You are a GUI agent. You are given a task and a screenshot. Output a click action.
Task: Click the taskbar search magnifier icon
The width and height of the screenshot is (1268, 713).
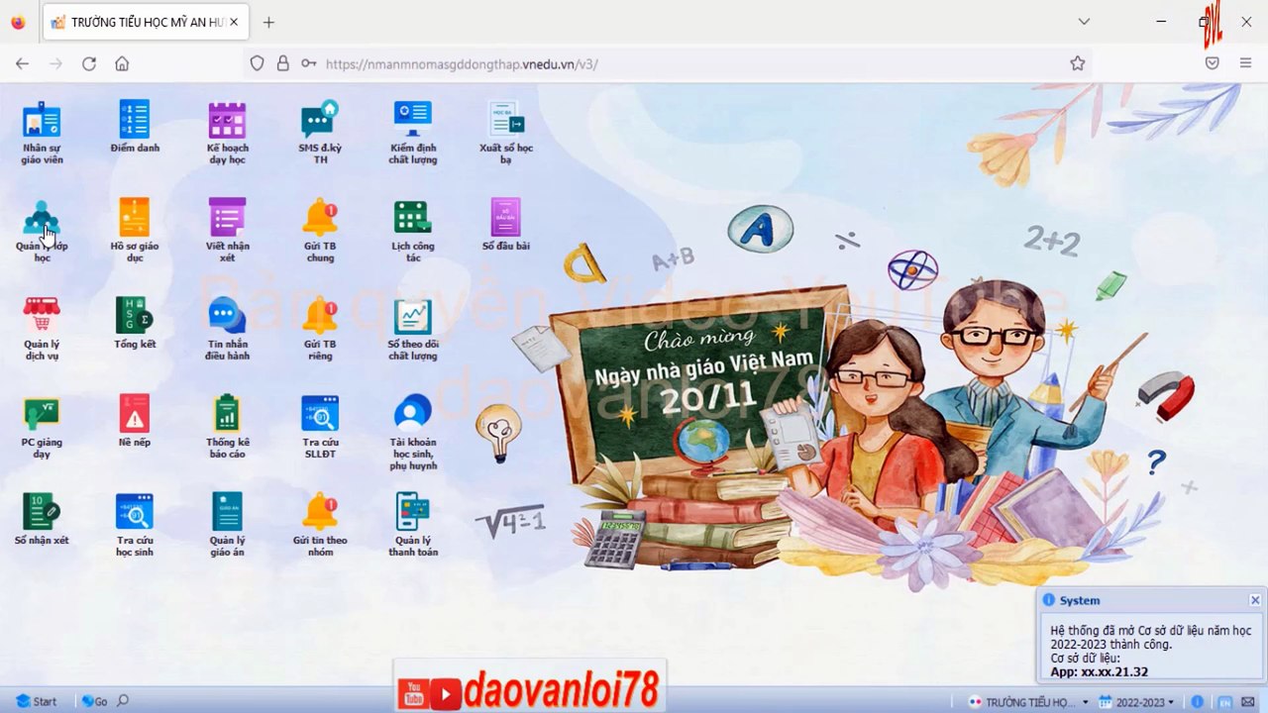[x=123, y=701]
